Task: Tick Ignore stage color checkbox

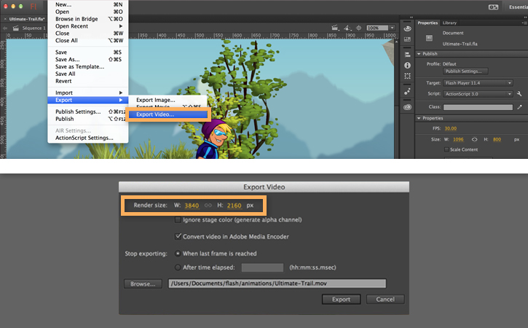Action: (178, 220)
